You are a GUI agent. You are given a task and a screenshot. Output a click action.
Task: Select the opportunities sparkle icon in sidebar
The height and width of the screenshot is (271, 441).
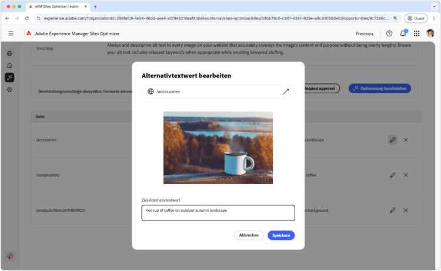coord(9,77)
